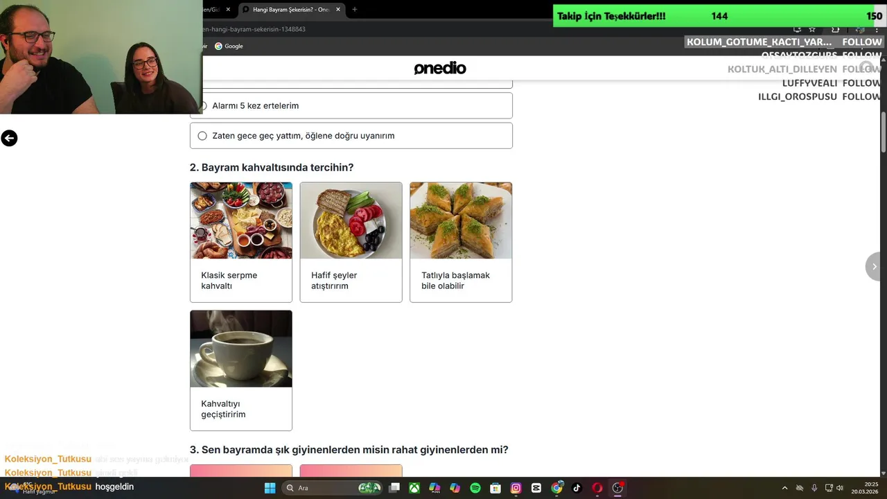
Task: Click 'LUFFYVEALI' in the follow list
Action: coord(810,83)
